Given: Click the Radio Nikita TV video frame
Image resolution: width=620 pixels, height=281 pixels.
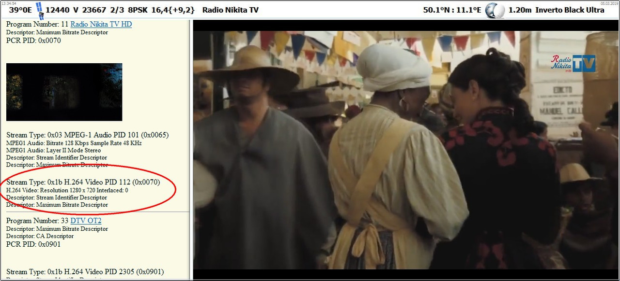Looking at the screenshot, I should click(406, 150).
